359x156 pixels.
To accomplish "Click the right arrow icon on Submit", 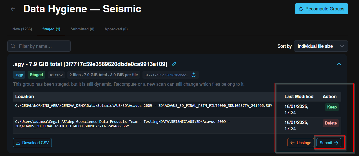I will pos(336,143).
